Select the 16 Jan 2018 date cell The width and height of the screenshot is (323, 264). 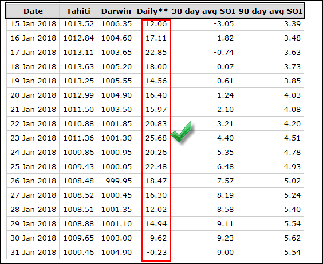(x=33, y=38)
